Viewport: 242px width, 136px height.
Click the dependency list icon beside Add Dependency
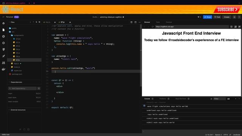tap(39, 88)
